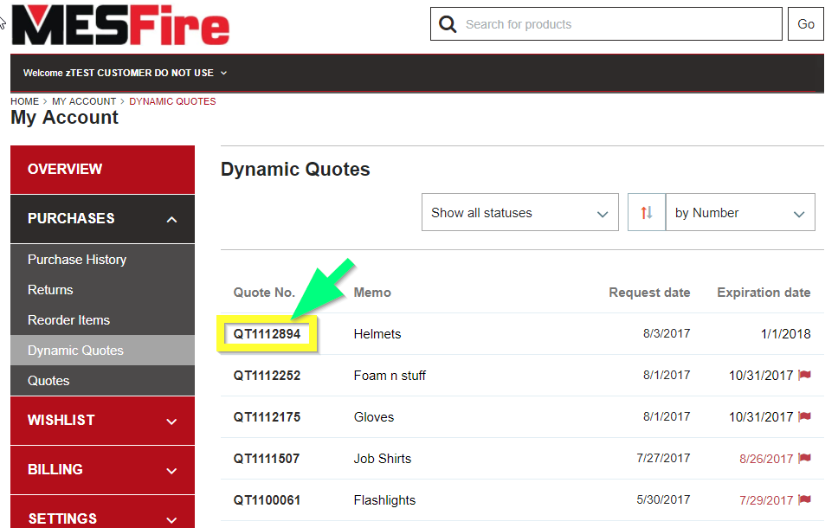
Task: Click the MESFire logo
Action: coord(121,25)
